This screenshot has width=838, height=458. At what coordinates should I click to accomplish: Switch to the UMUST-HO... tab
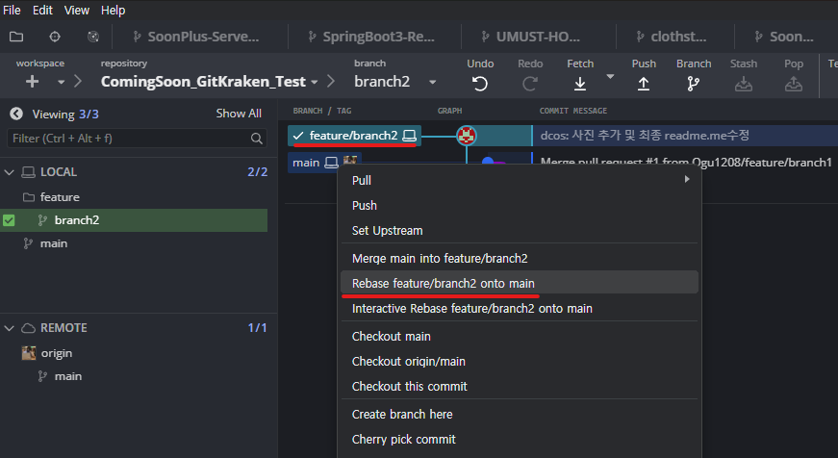(531, 37)
